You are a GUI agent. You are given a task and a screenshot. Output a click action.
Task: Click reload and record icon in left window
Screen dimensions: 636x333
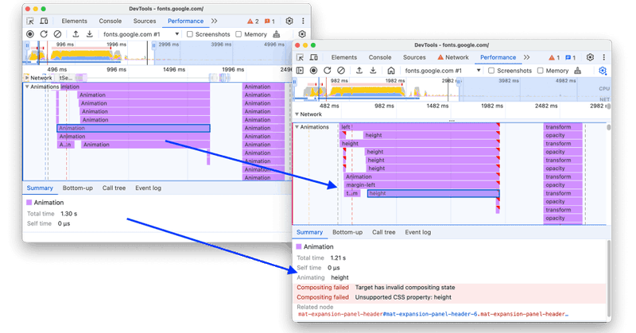click(44, 34)
